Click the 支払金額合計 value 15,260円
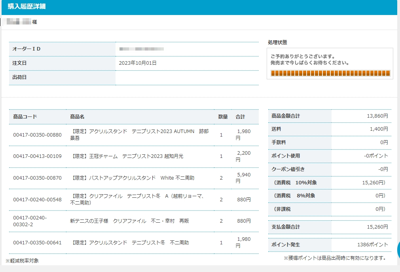 377,227
